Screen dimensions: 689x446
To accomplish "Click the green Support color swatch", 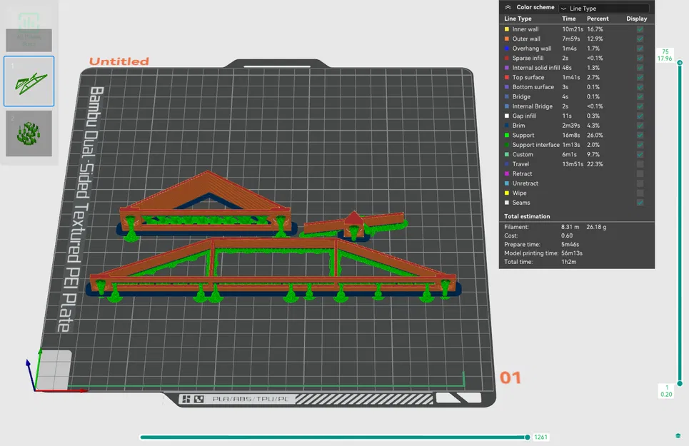I will pyautogui.click(x=507, y=135).
